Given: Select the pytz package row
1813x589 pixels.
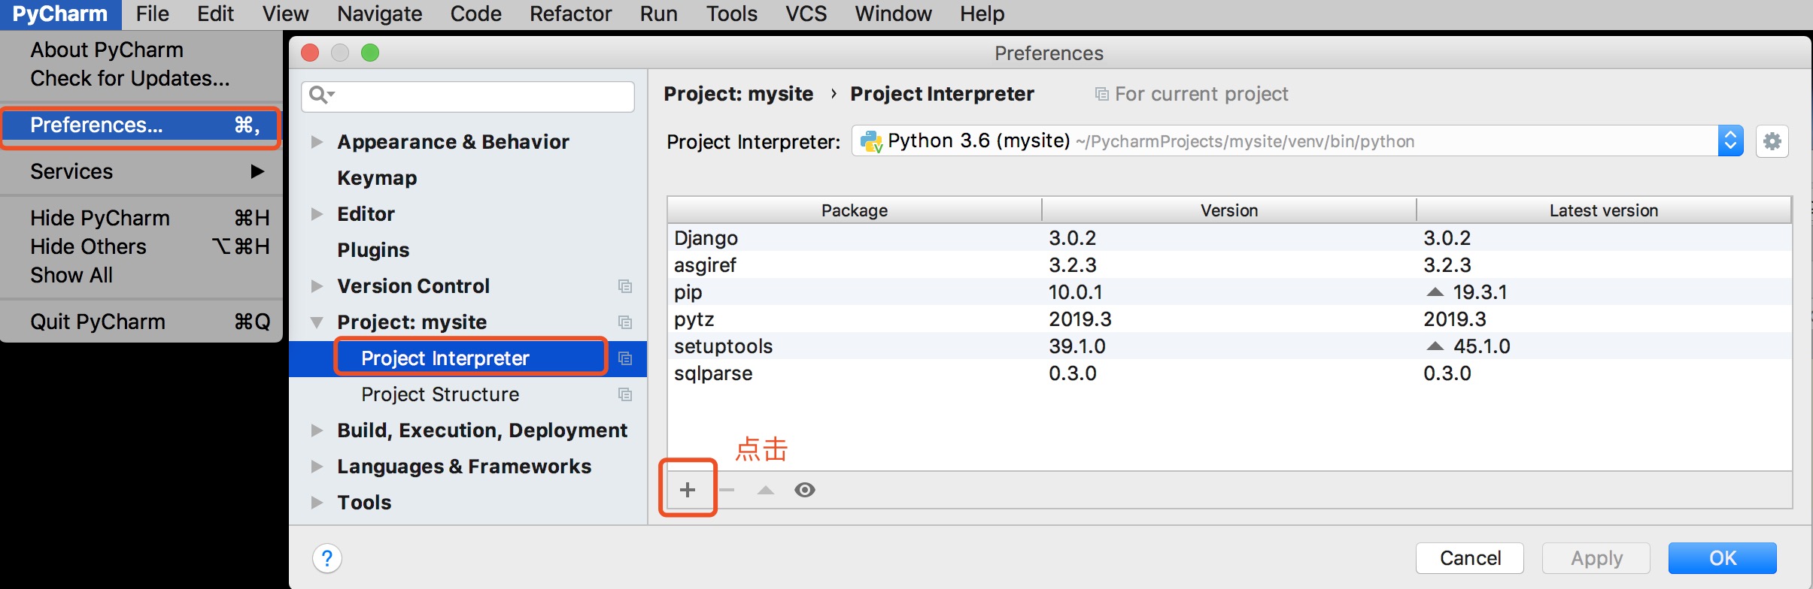Looking at the screenshot, I should 1229,319.
